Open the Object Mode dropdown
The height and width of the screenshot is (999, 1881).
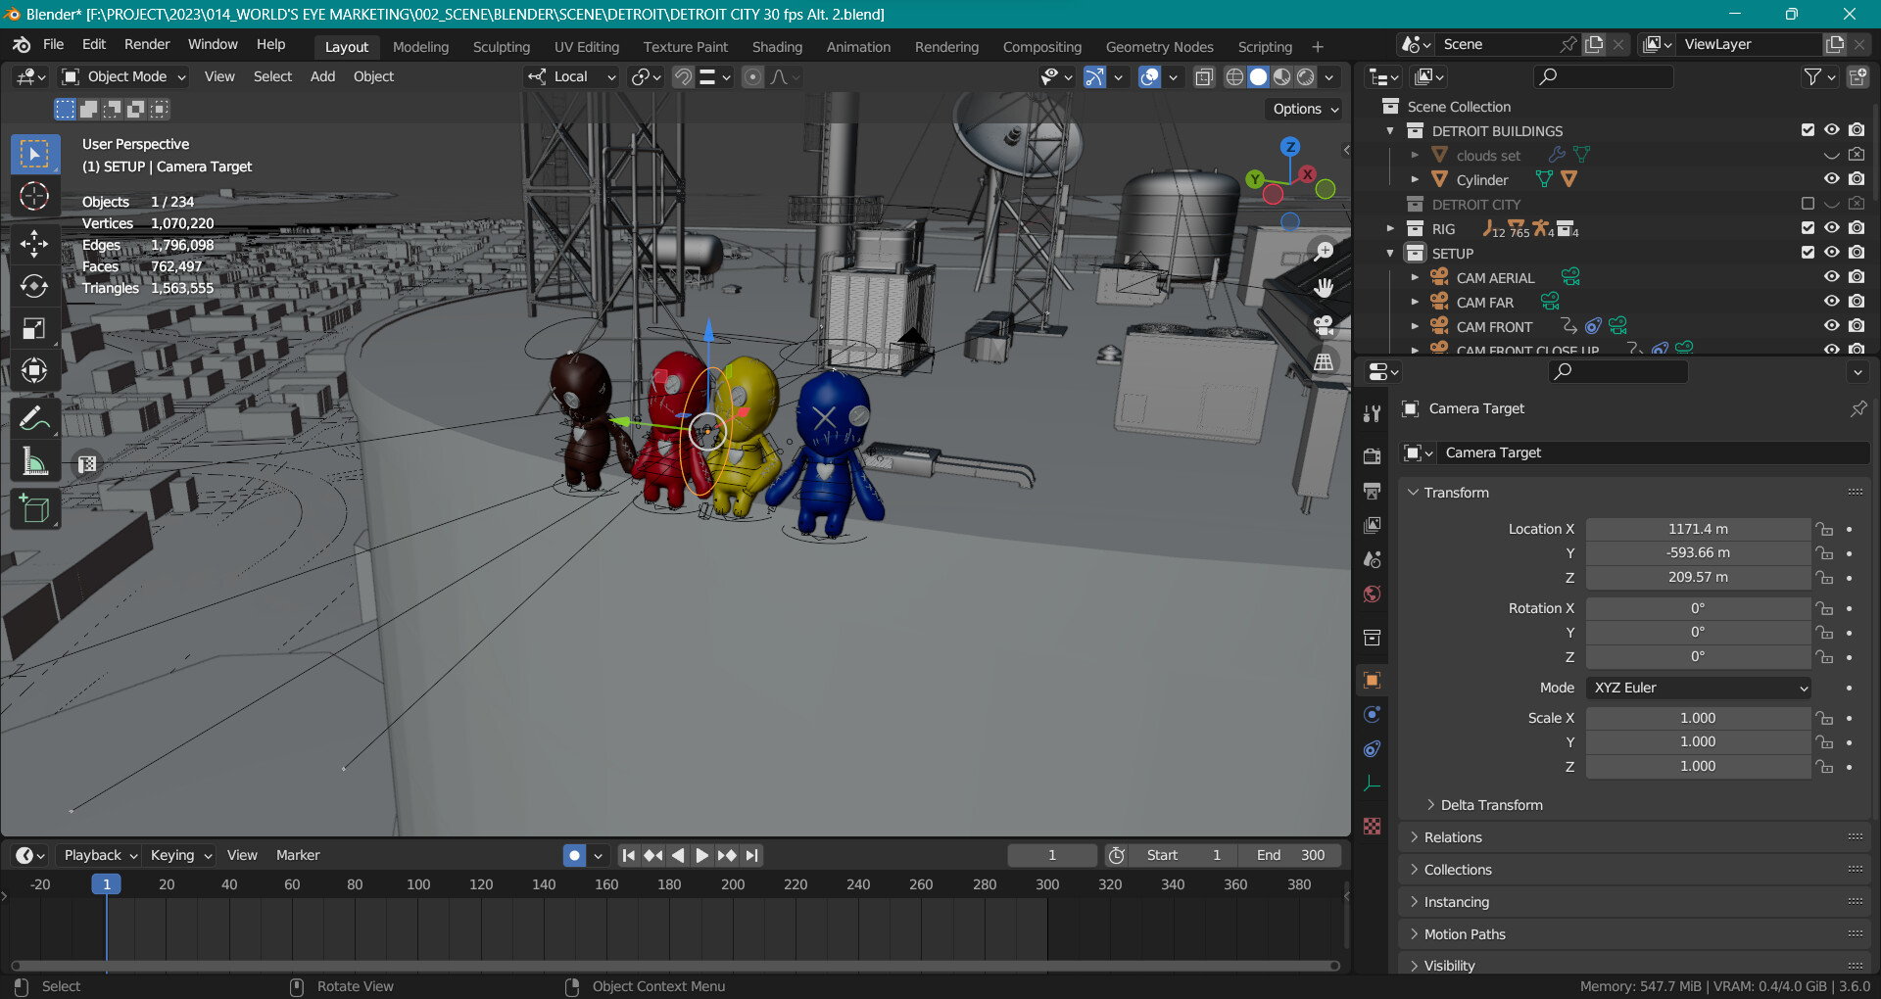pyautogui.click(x=124, y=76)
